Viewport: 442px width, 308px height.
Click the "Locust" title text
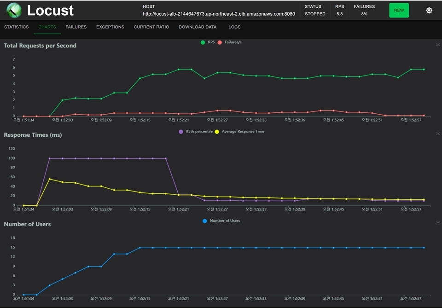pyautogui.click(x=50, y=11)
